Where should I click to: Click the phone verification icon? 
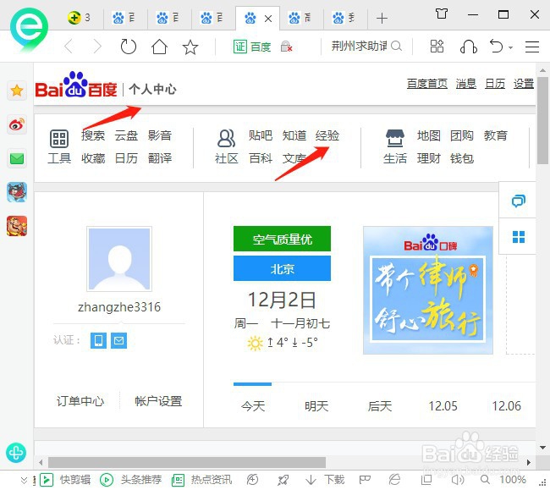click(x=98, y=340)
